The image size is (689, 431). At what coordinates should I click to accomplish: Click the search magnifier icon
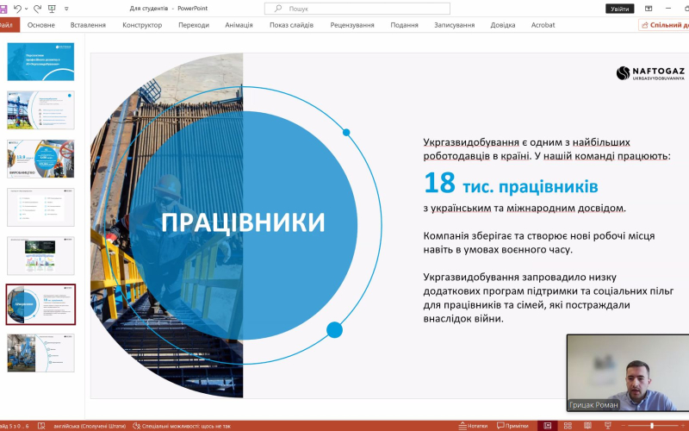coord(277,9)
